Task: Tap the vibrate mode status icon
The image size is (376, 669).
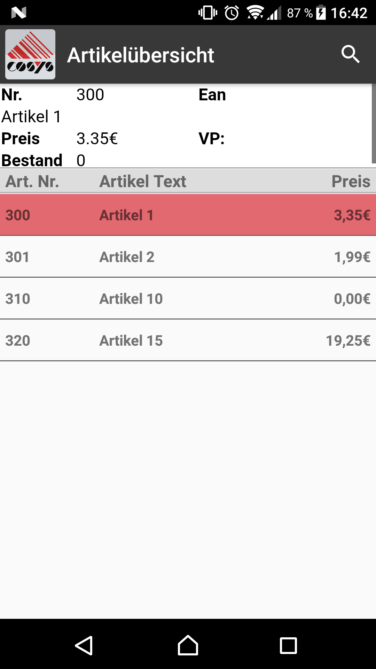Action: pyautogui.click(x=208, y=13)
